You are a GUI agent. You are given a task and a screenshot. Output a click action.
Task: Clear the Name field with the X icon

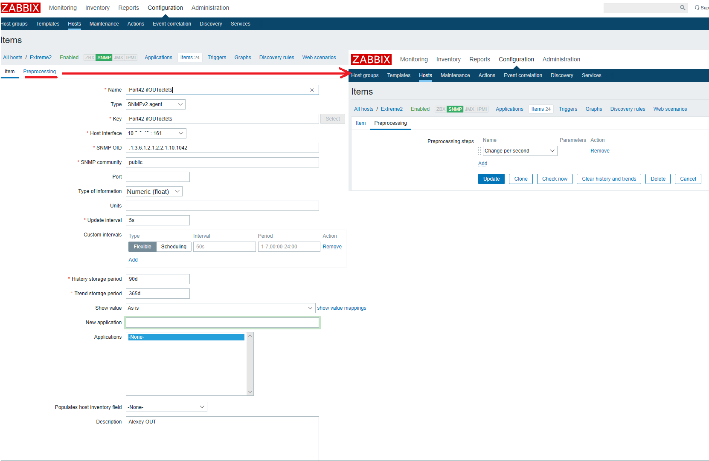point(312,90)
